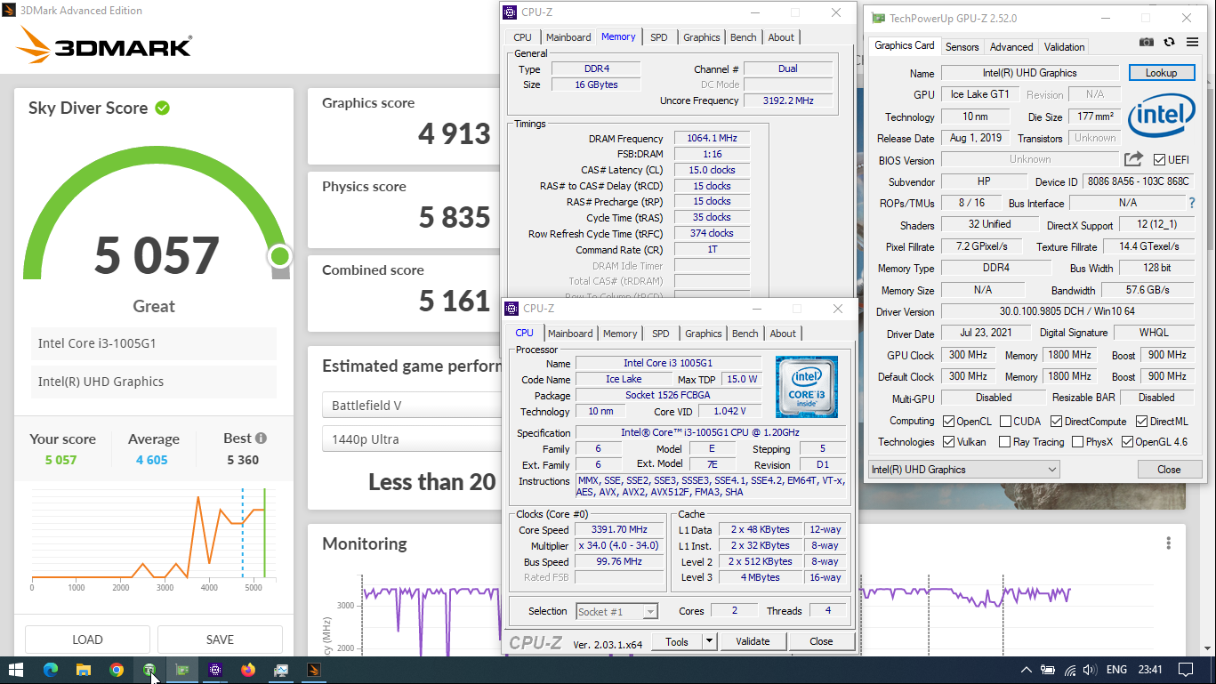This screenshot has width=1216, height=684.
Task: Open the SPD tab in front CPU-Z window
Action: click(660, 334)
